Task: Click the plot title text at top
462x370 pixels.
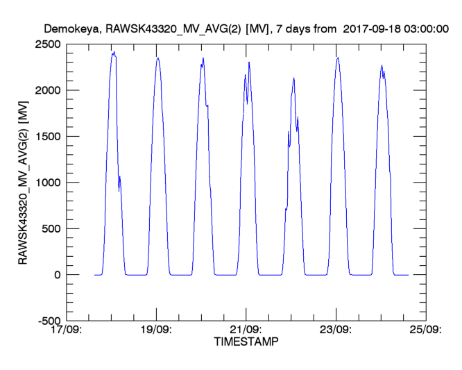Action: pos(246,29)
